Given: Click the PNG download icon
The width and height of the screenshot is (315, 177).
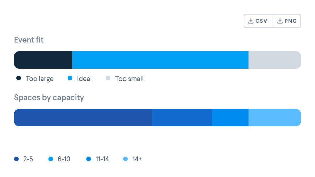Looking at the screenshot, I should (280, 21).
